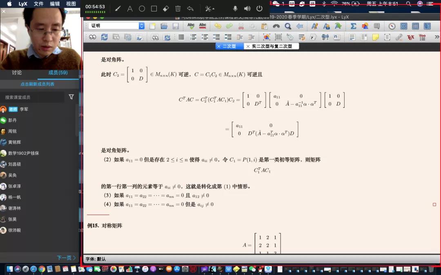Select the eraser annotation tool

166,9
